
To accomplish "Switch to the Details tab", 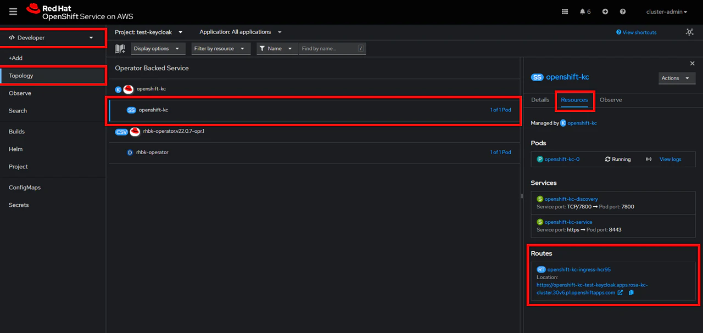I will click(x=540, y=100).
